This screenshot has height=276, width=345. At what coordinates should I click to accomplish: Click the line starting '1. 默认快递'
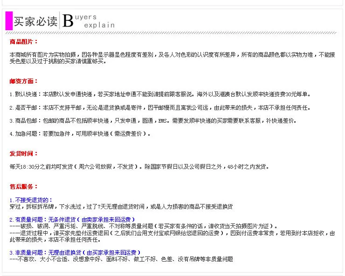[x=160, y=94]
